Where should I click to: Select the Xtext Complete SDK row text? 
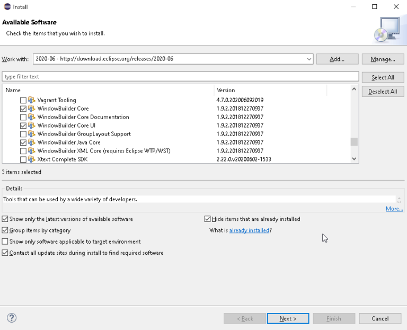click(x=63, y=159)
